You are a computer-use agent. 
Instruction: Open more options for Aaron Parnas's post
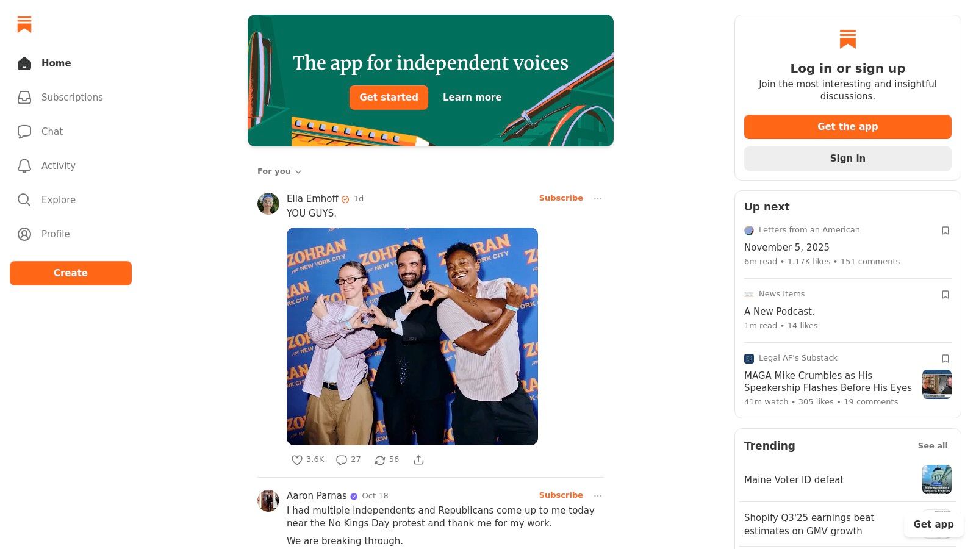(x=598, y=495)
